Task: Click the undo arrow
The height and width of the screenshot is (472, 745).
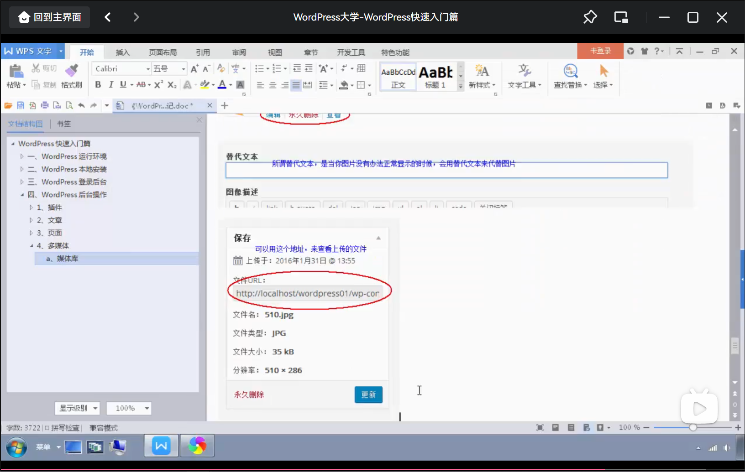Action: (x=81, y=106)
